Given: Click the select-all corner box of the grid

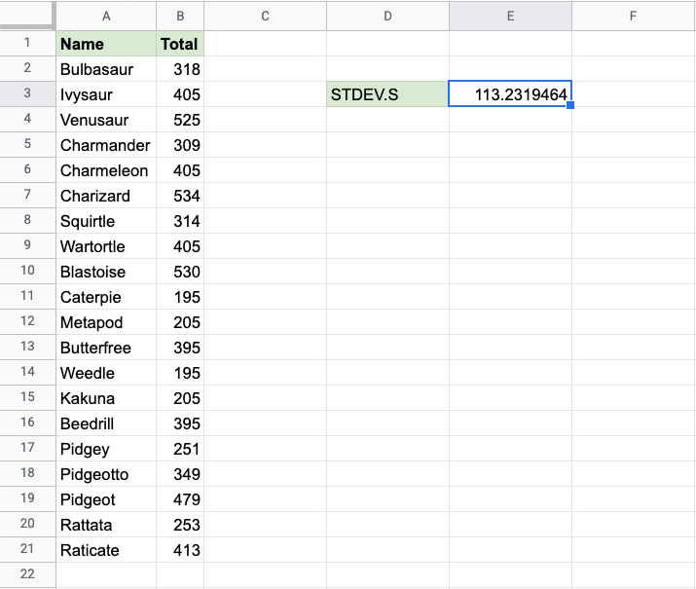Looking at the screenshot, I should [27, 16].
